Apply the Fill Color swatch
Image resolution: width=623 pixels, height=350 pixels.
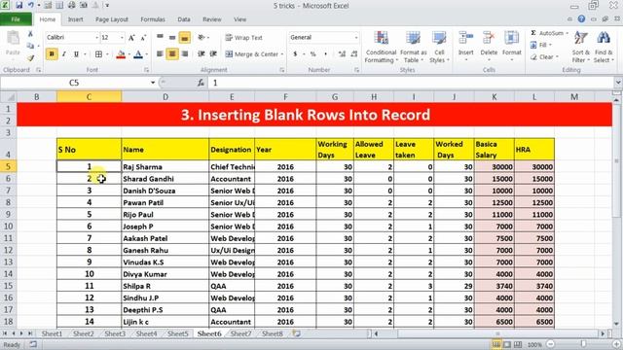(121, 54)
